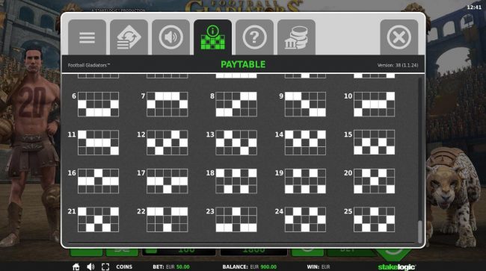Image resolution: width=486 pixels, height=271 pixels.
Task: Click the stakelogic logo
Action: coord(397,267)
